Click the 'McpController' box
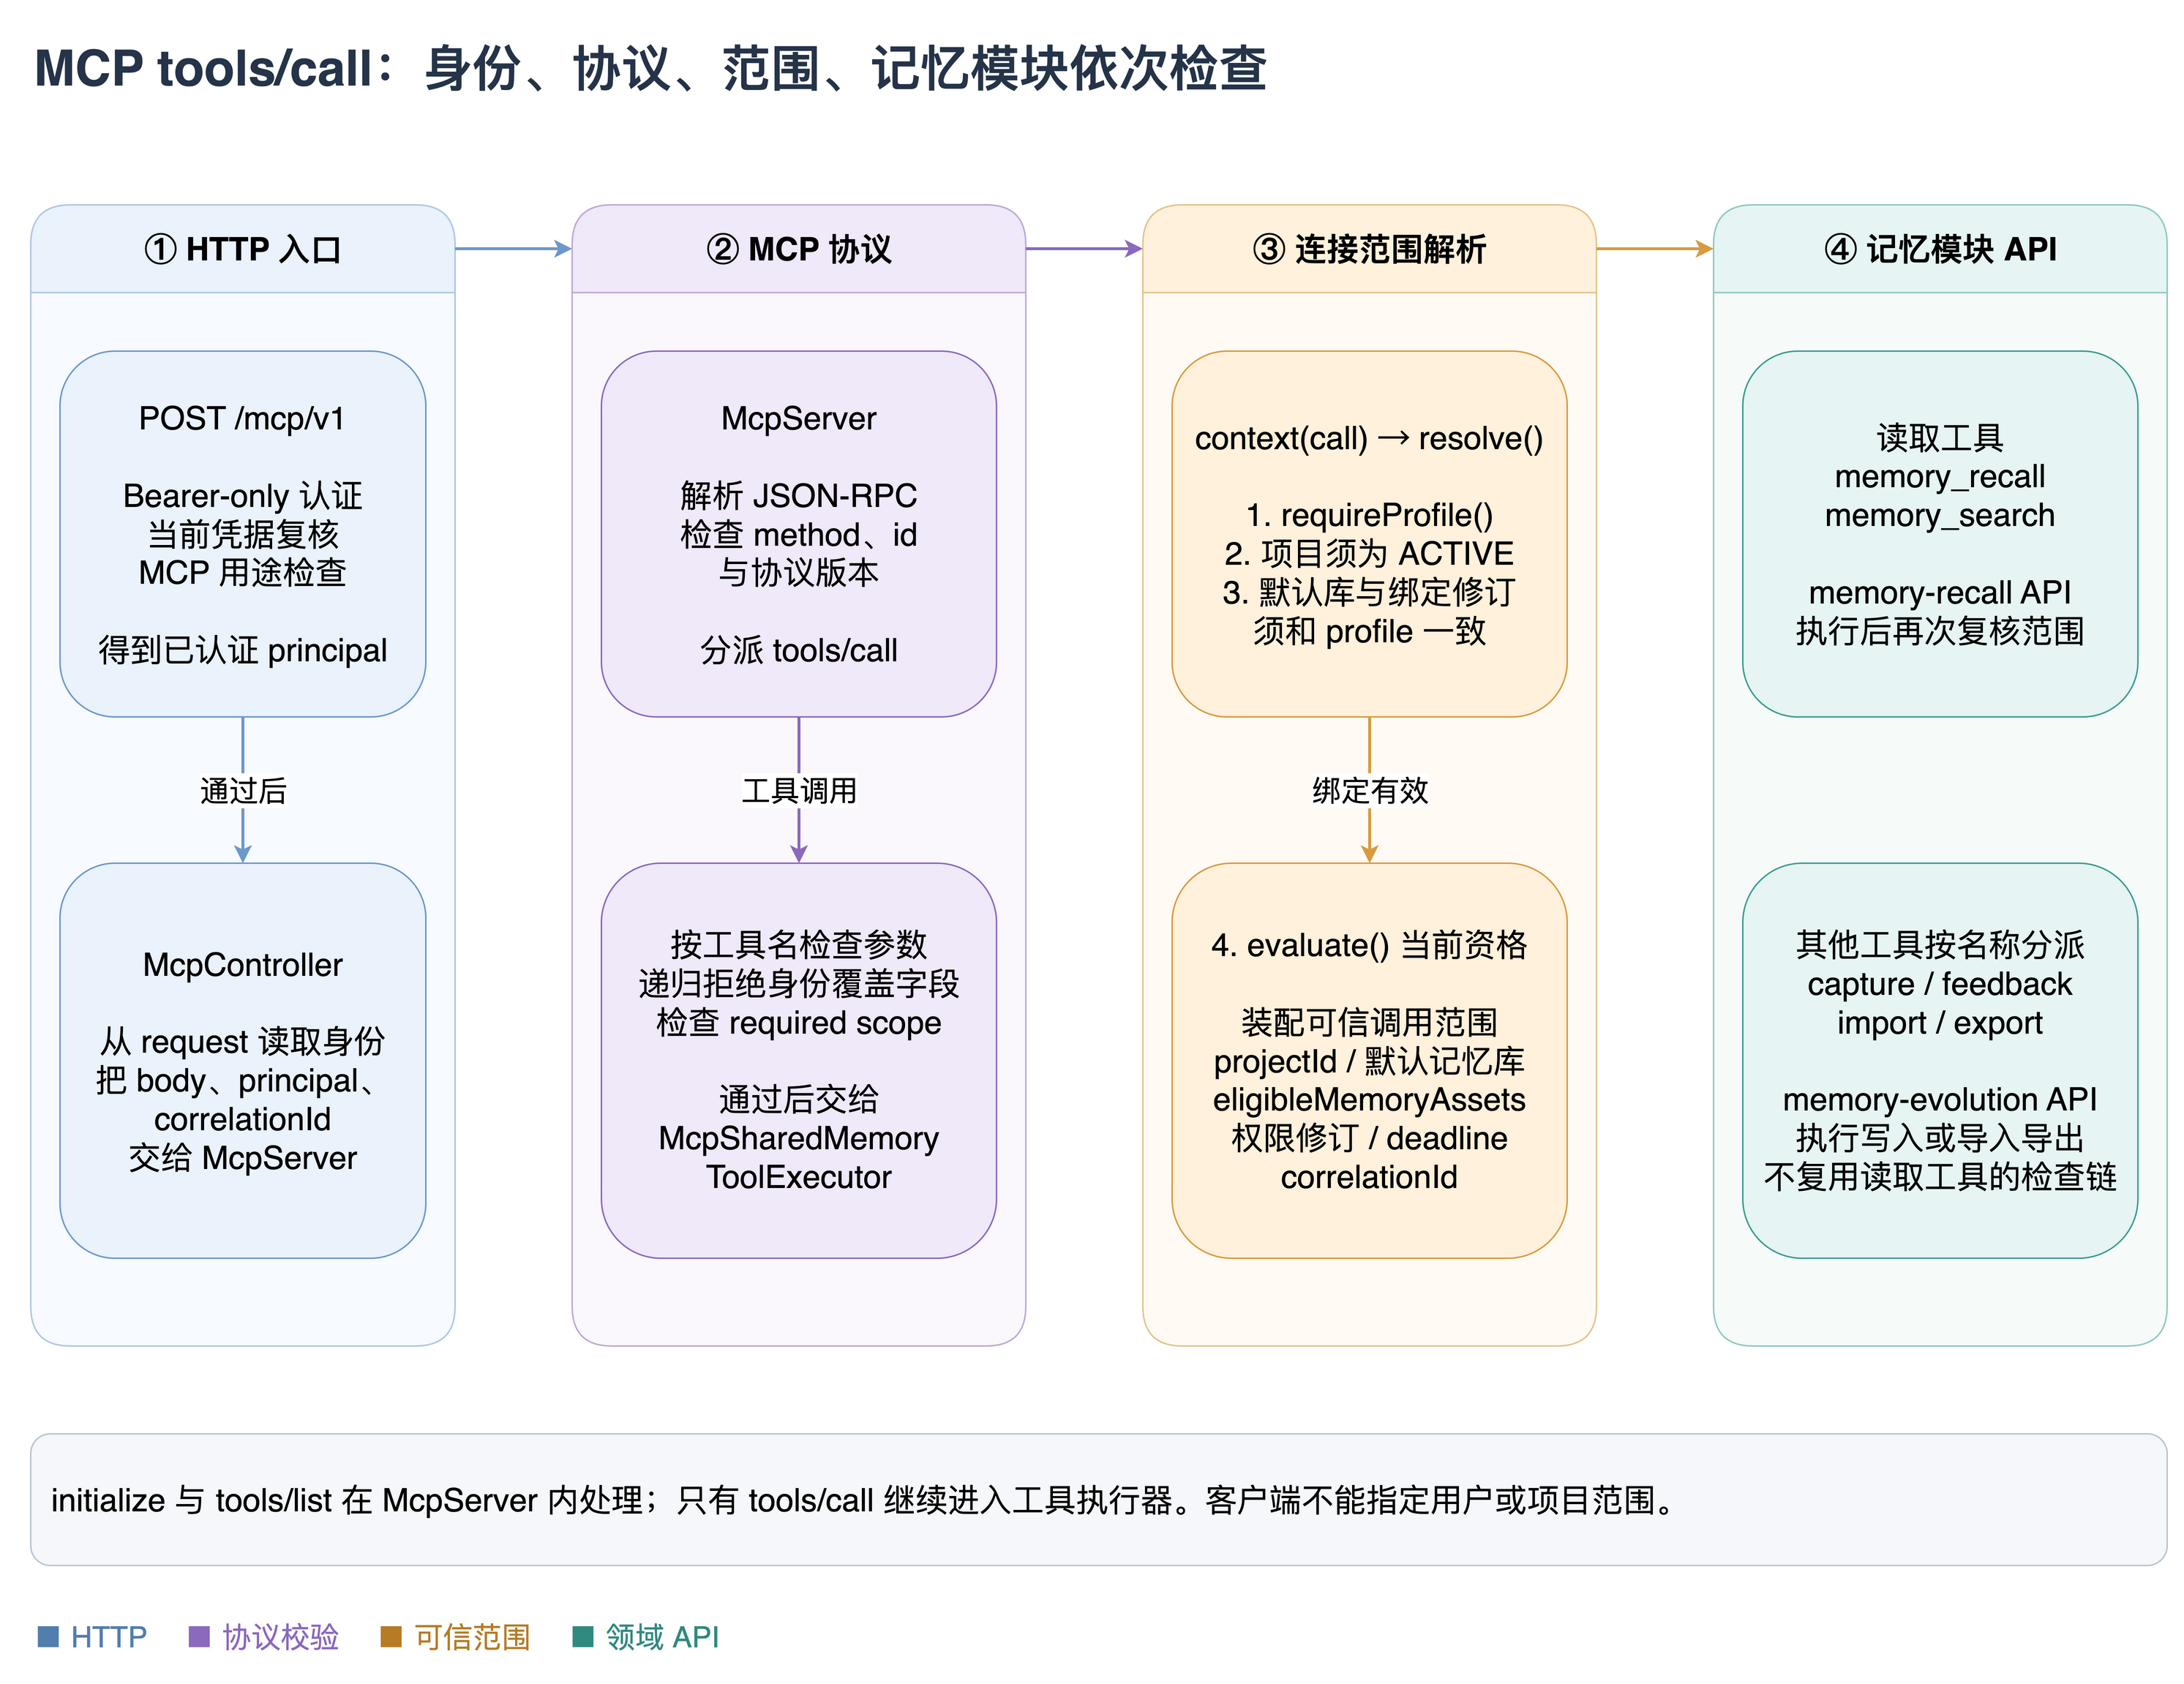The height and width of the screenshot is (1684, 2184). (243, 1060)
